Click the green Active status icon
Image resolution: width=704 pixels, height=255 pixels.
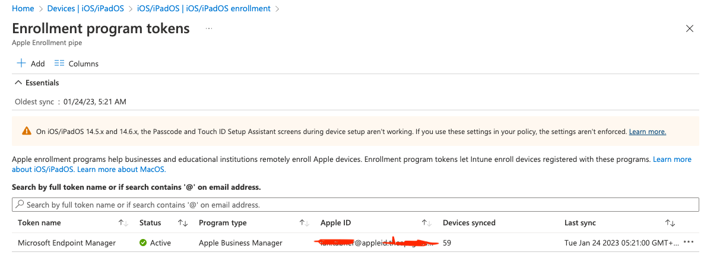tap(143, 243)
